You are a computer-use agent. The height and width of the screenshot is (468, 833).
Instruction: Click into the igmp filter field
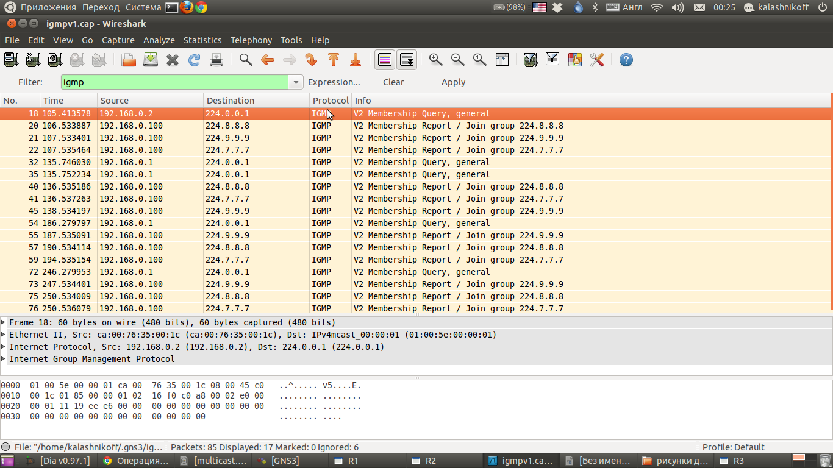[x=174, y=82]
